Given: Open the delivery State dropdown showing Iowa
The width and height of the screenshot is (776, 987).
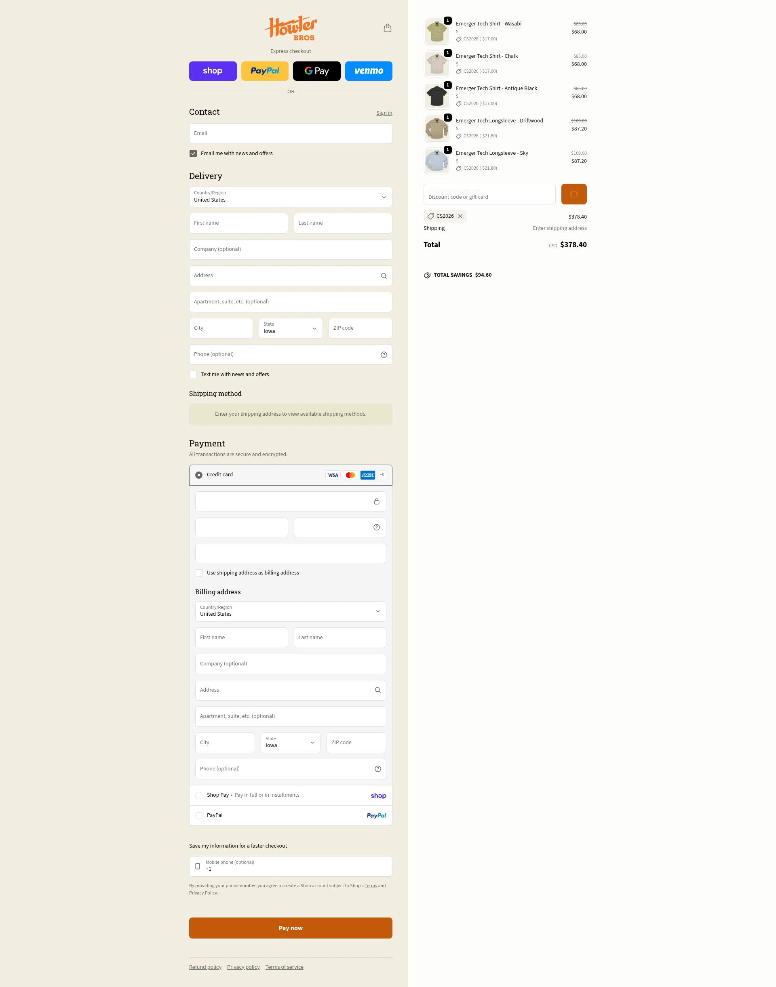Looking at the screenshot, I should coord(290,328).
